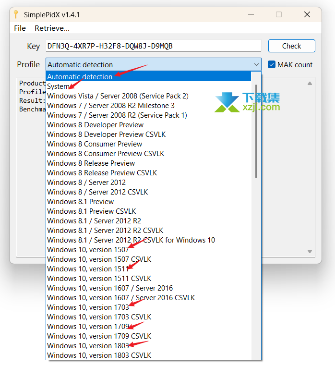
Task: Select the System profile option
Action: click(x=149, y=86)
